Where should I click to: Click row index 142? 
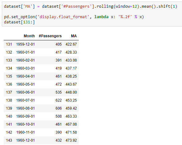tap(9, 132)
